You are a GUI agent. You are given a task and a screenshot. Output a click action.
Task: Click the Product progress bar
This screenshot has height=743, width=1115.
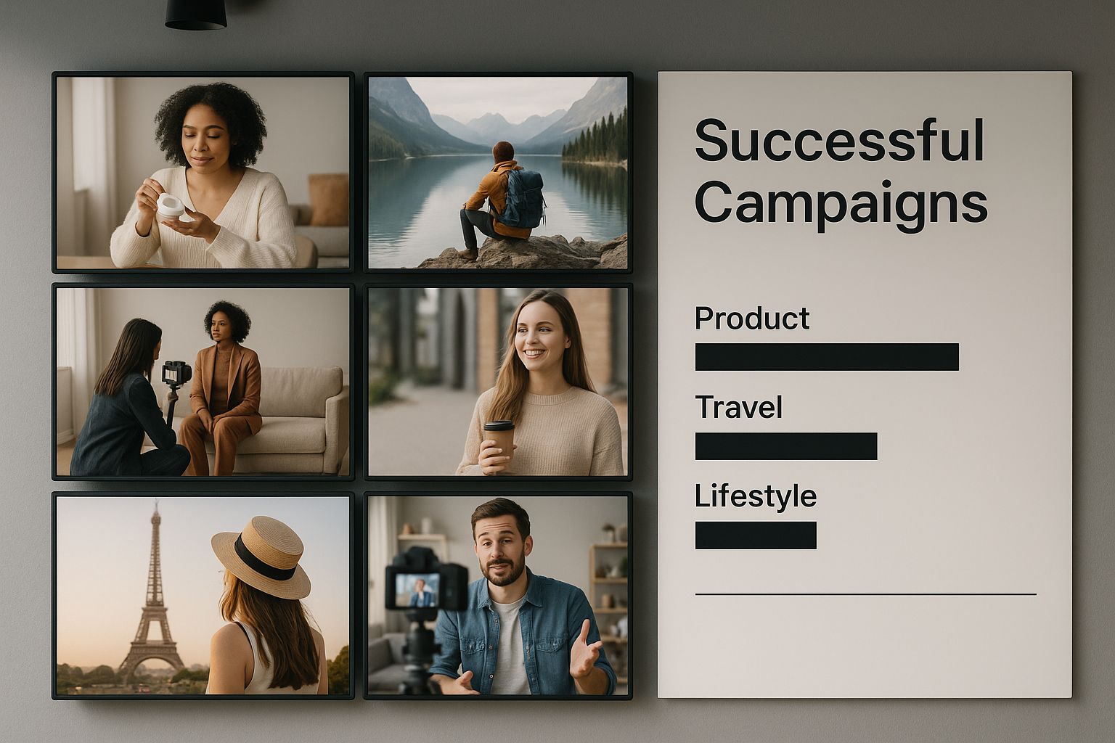pyautogui.click(x=827, y=357)
